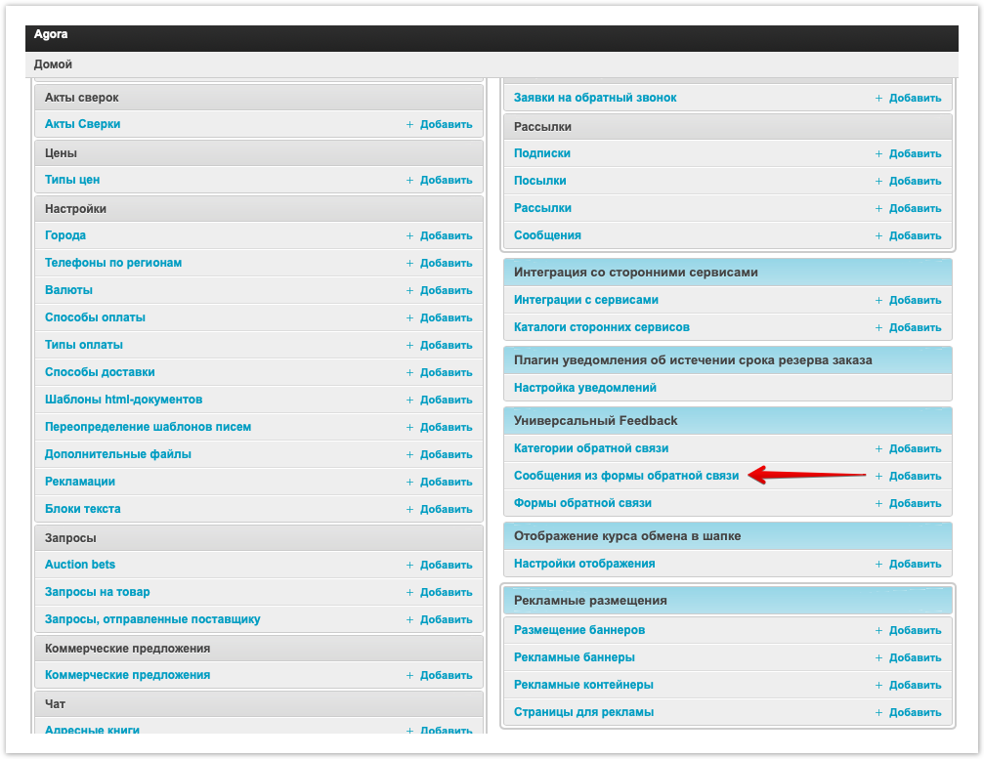Open Посылки list

point(539,181)
